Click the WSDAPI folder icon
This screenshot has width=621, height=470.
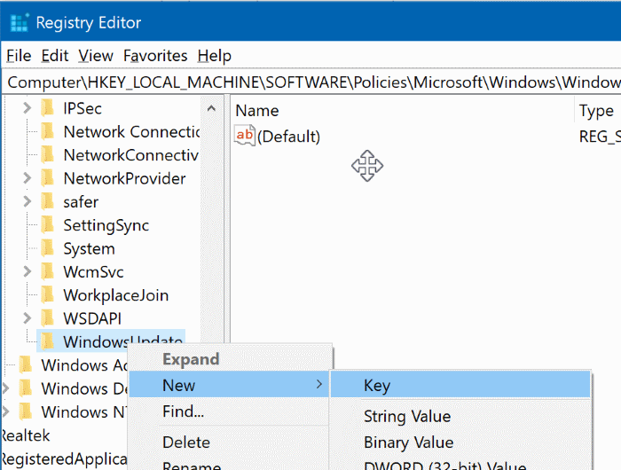pyautogui.click(x=48, y=318)
